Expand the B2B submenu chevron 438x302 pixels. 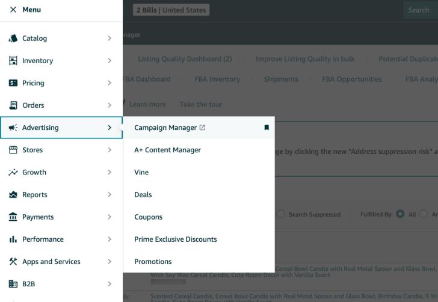point(109,284)
